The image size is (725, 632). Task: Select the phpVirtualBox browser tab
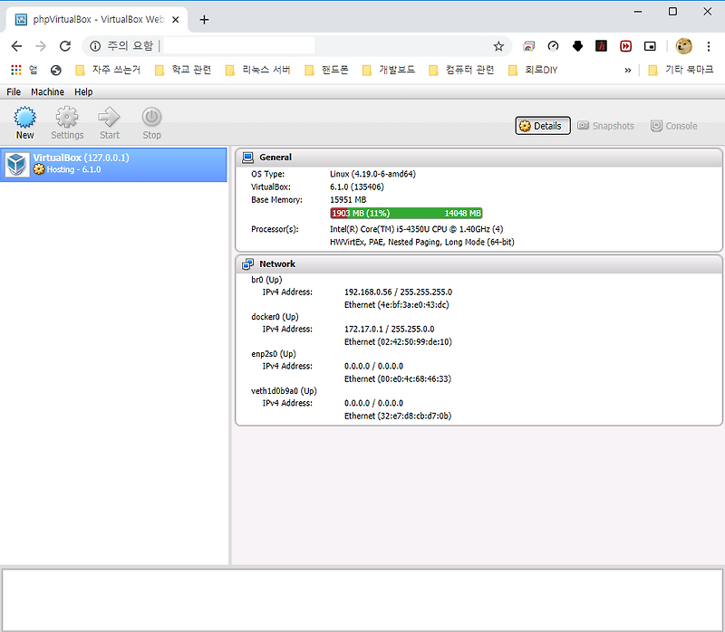point(95,19)
